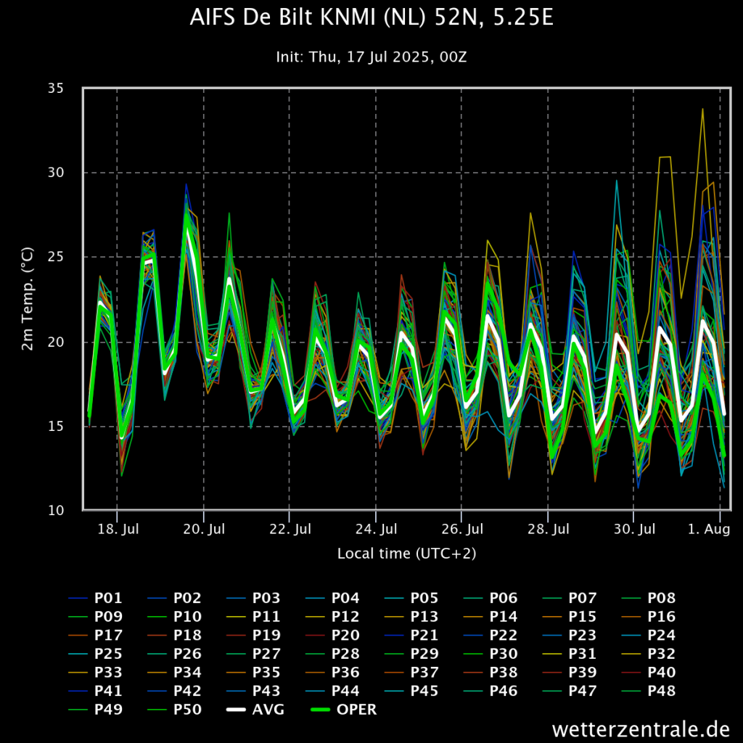The image size is (743, 743).
Task: Click the Init date subtitle text
Action: pyautogui.click(x=371, y=57)
